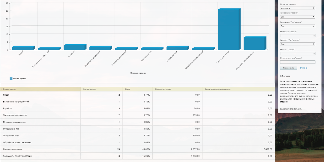Sort table by Доля column header
The width and height of the screenshot is (324, 162).
tap(128, 89)
